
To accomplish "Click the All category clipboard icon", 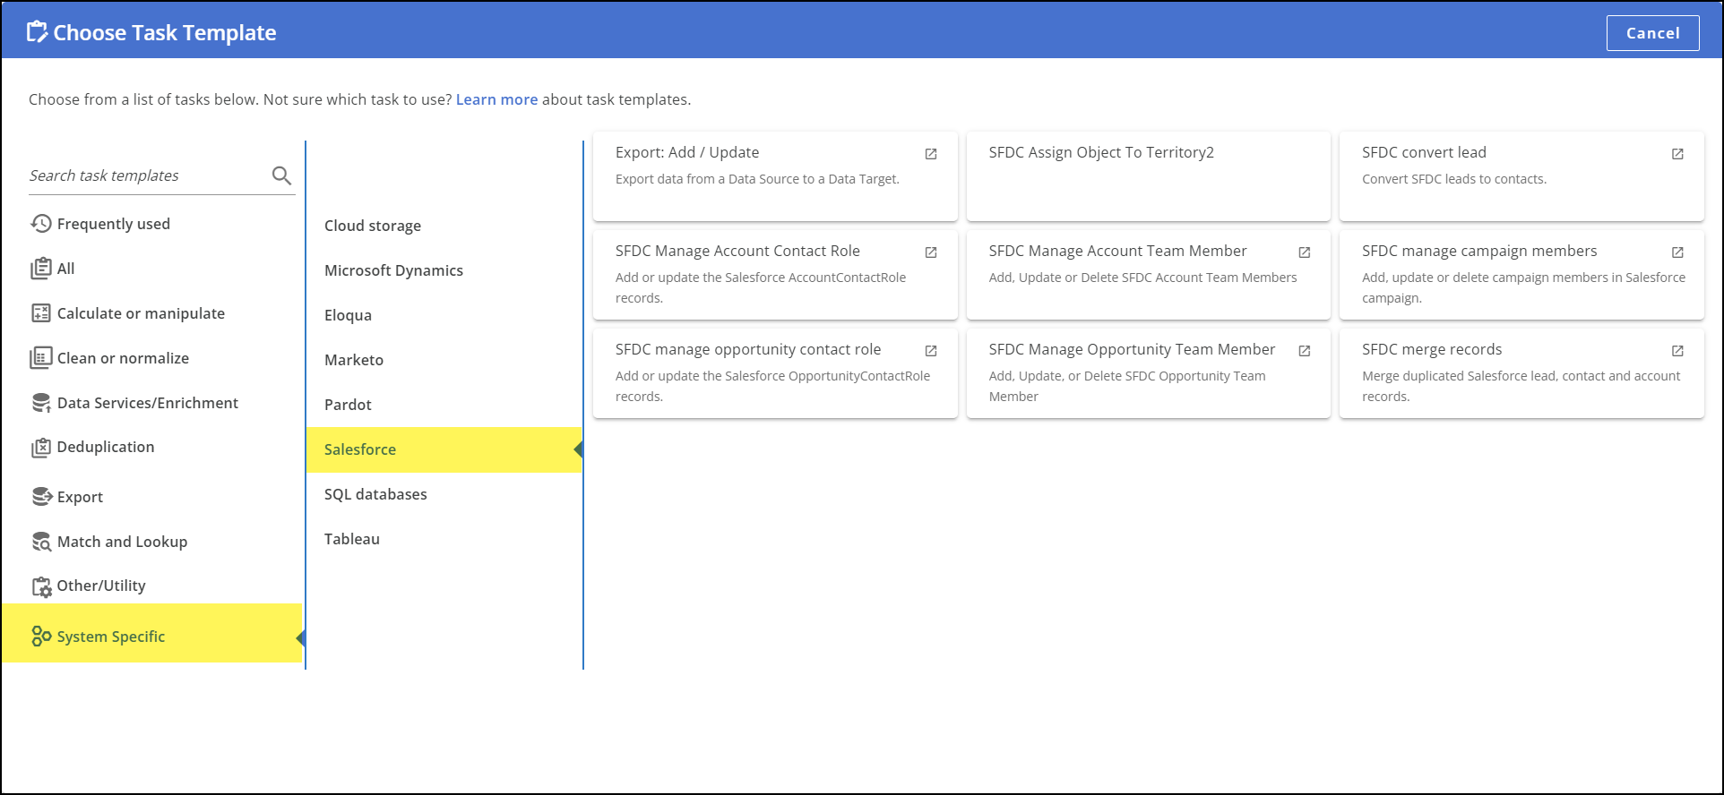I will coord(41,269).
